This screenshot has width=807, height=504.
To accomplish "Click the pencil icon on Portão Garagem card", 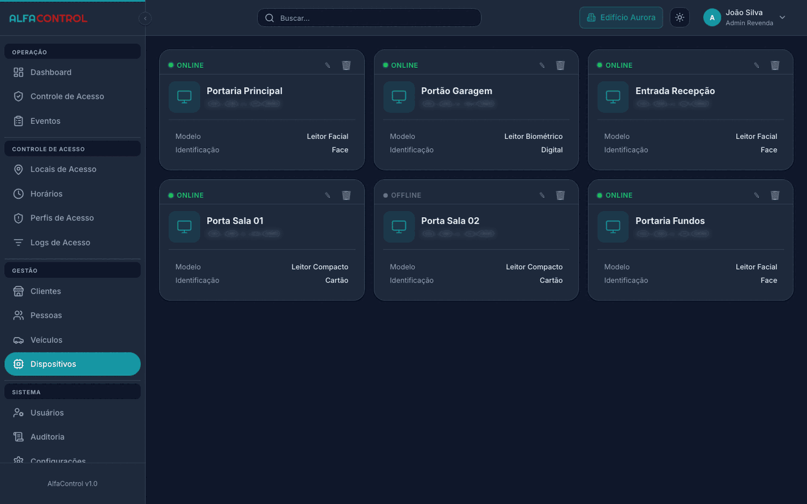I will 542,66.
